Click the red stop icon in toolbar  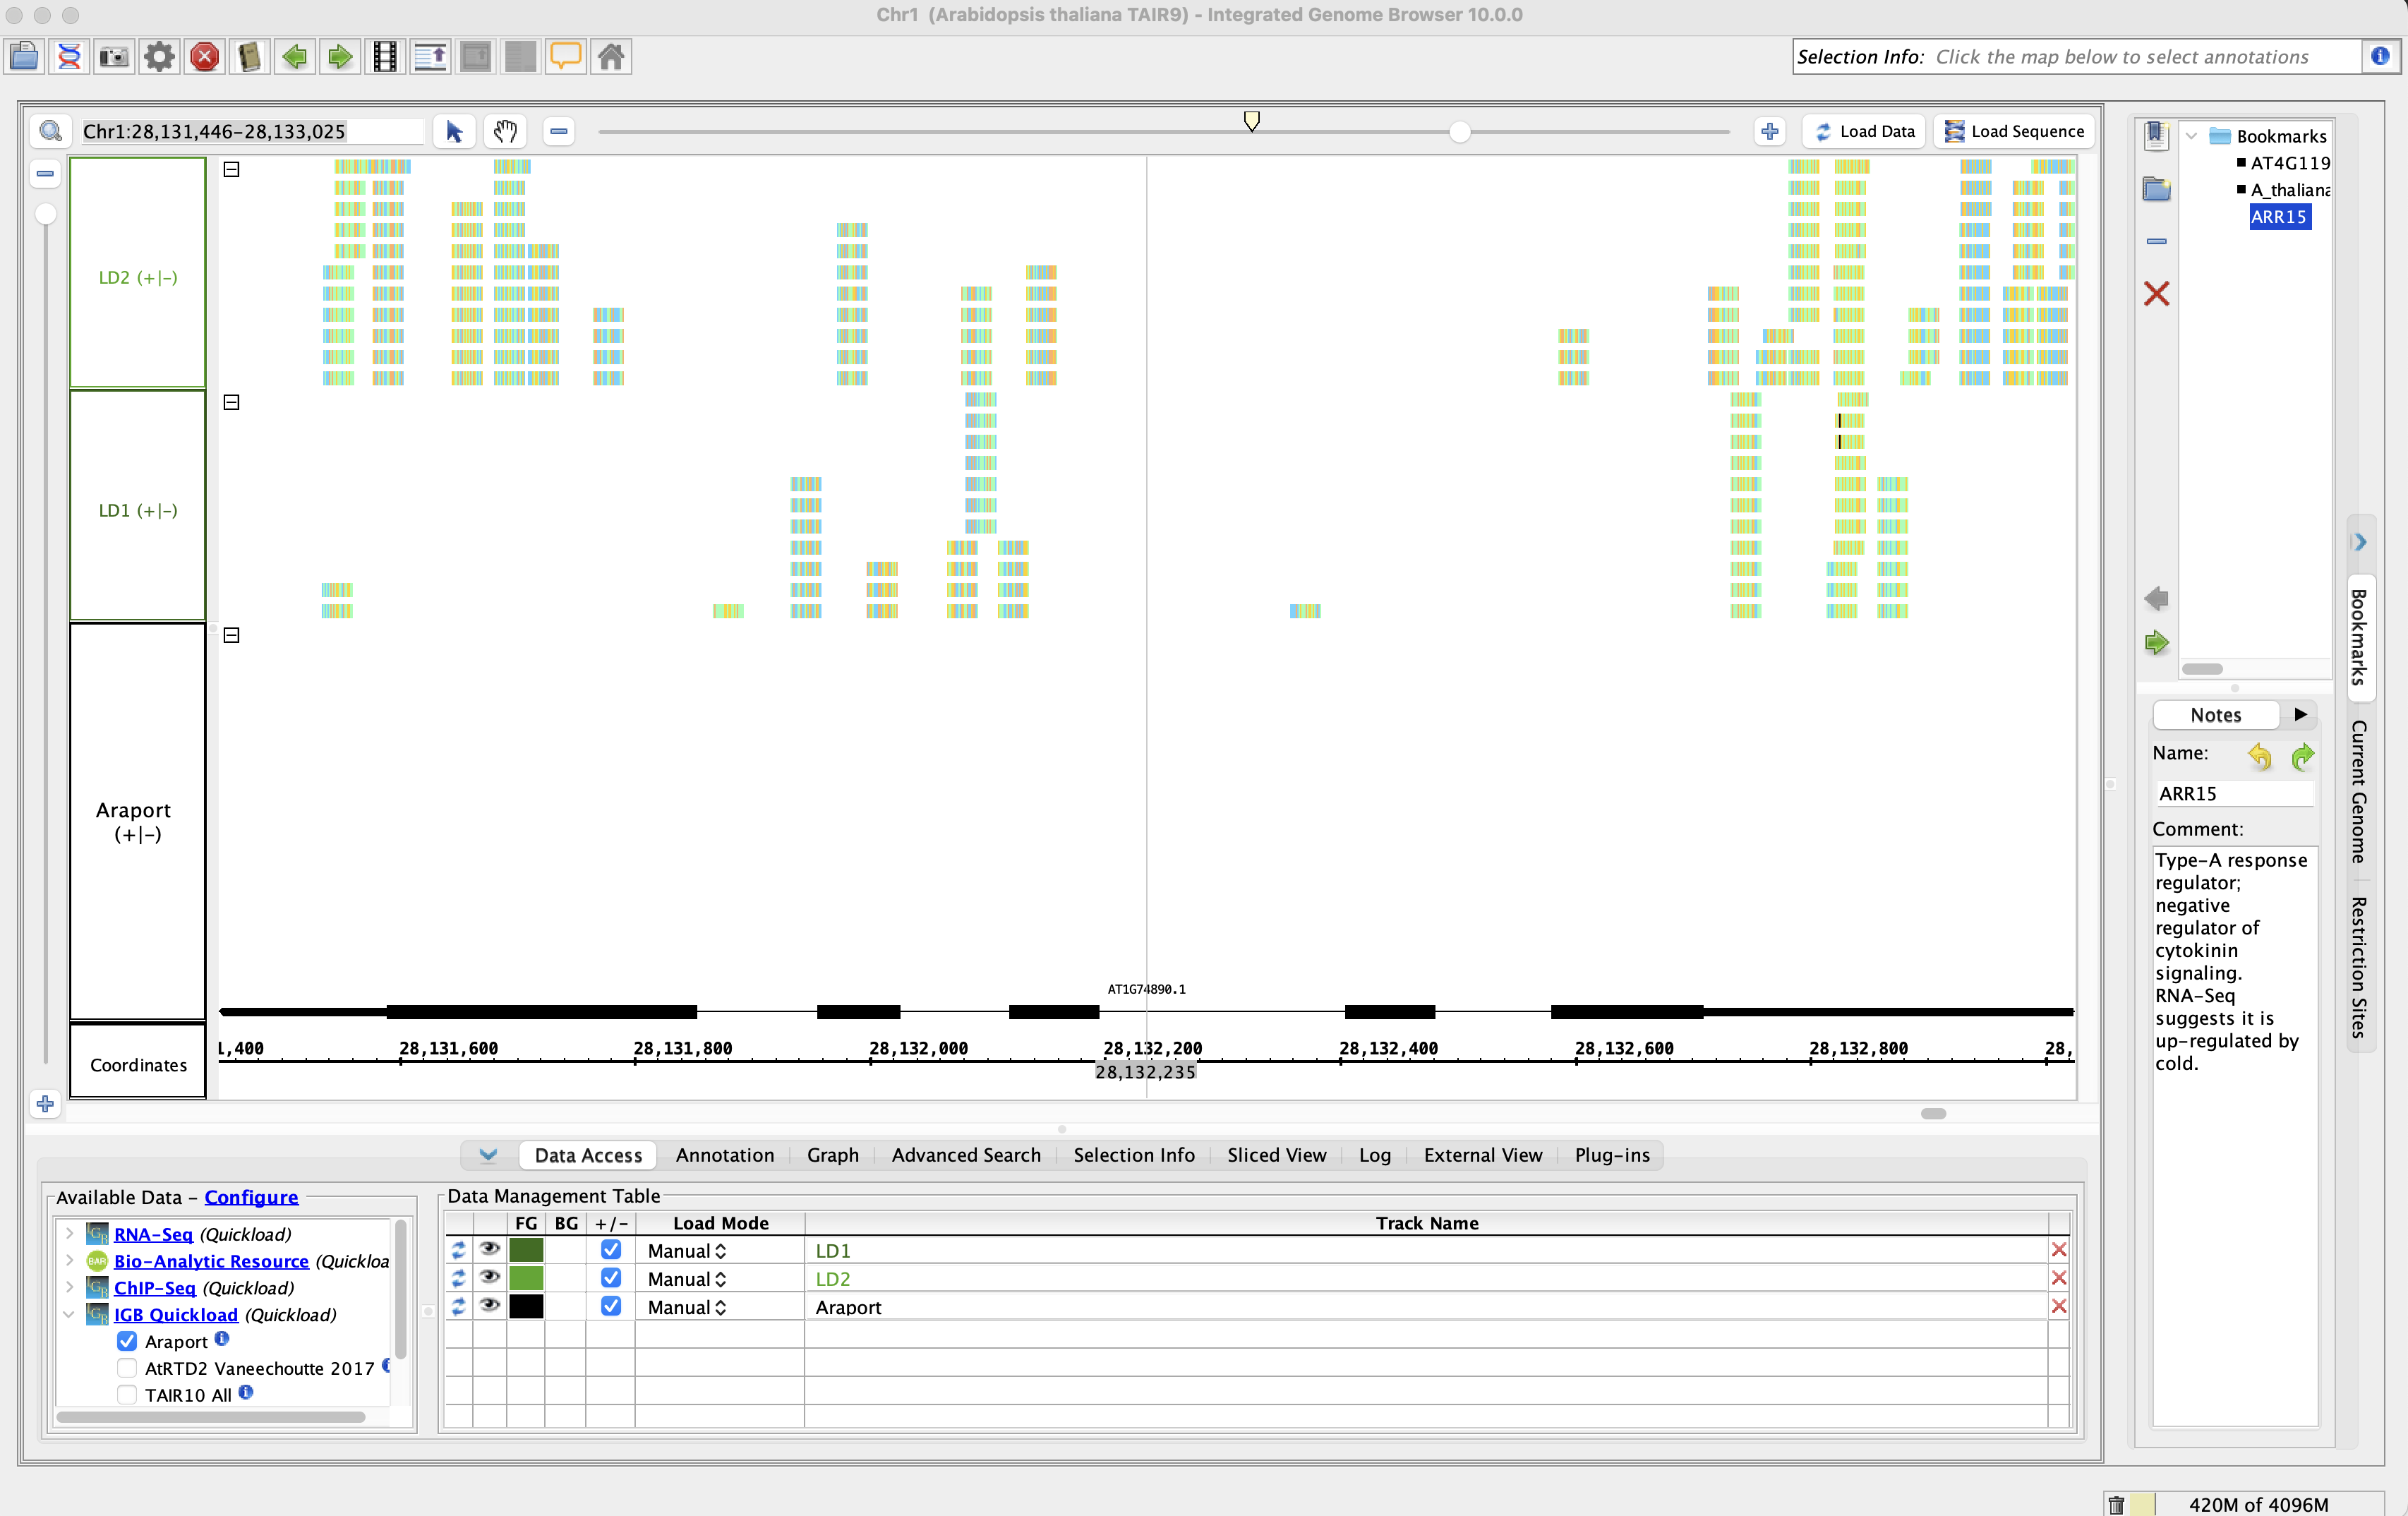click(x=204, y=56)
